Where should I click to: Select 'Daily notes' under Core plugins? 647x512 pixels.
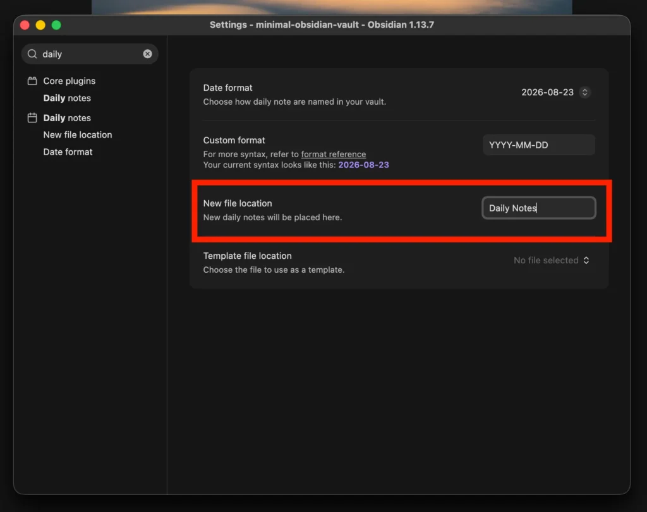click(67, 98)
